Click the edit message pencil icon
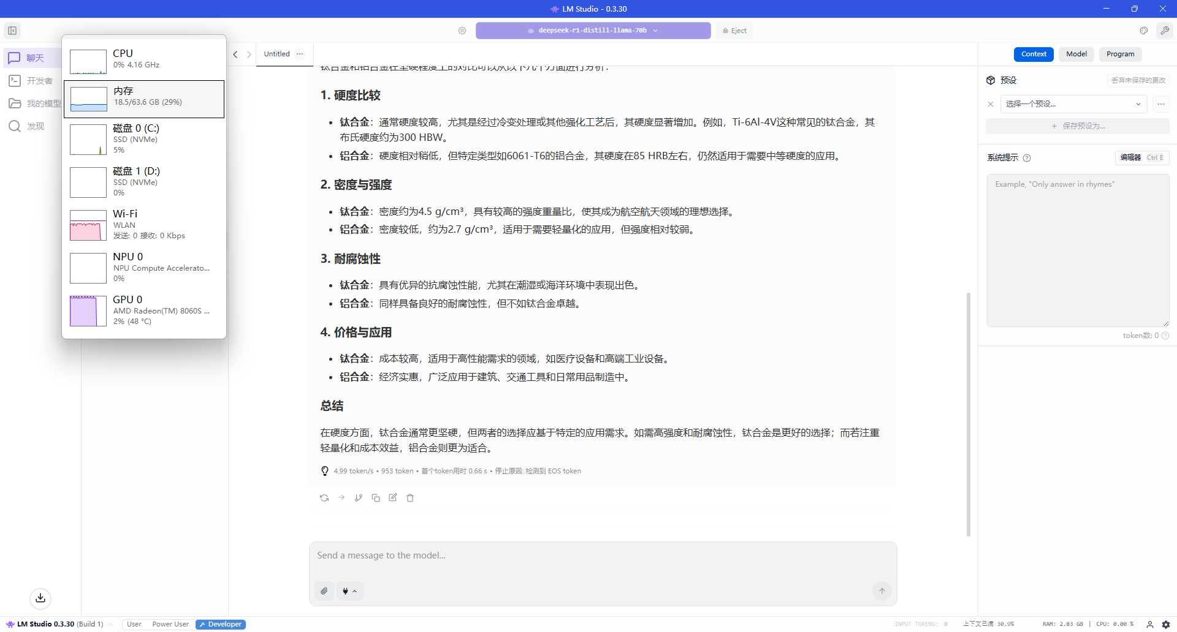Viewport: 1177px width, 632px height. tap(393, 498)
